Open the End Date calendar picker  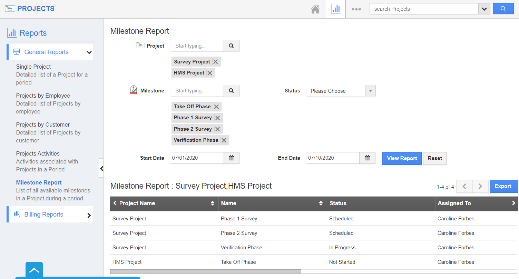click(367, 158)
